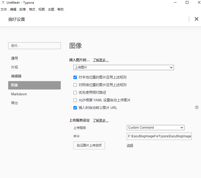
Task: Open the 说明 link
Action: click(130, 145)
